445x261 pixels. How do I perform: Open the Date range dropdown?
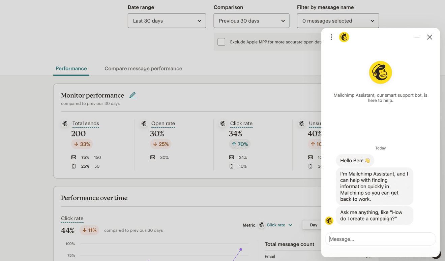click(167, 21)
